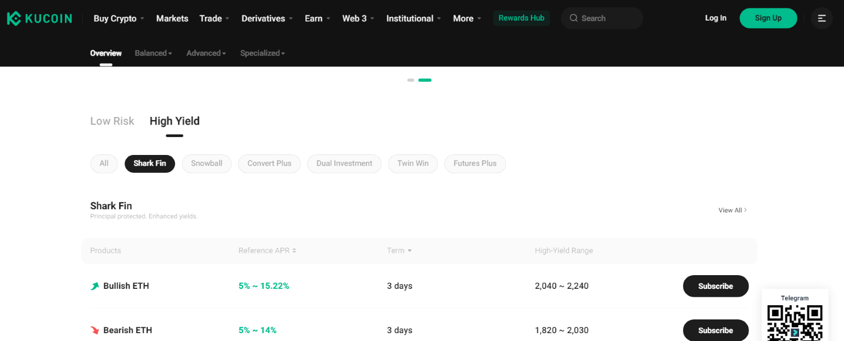844x341 pixels.
Task: Select the Futures Plus filter chip
Action: pyautogui.click(x=475, y=163)
